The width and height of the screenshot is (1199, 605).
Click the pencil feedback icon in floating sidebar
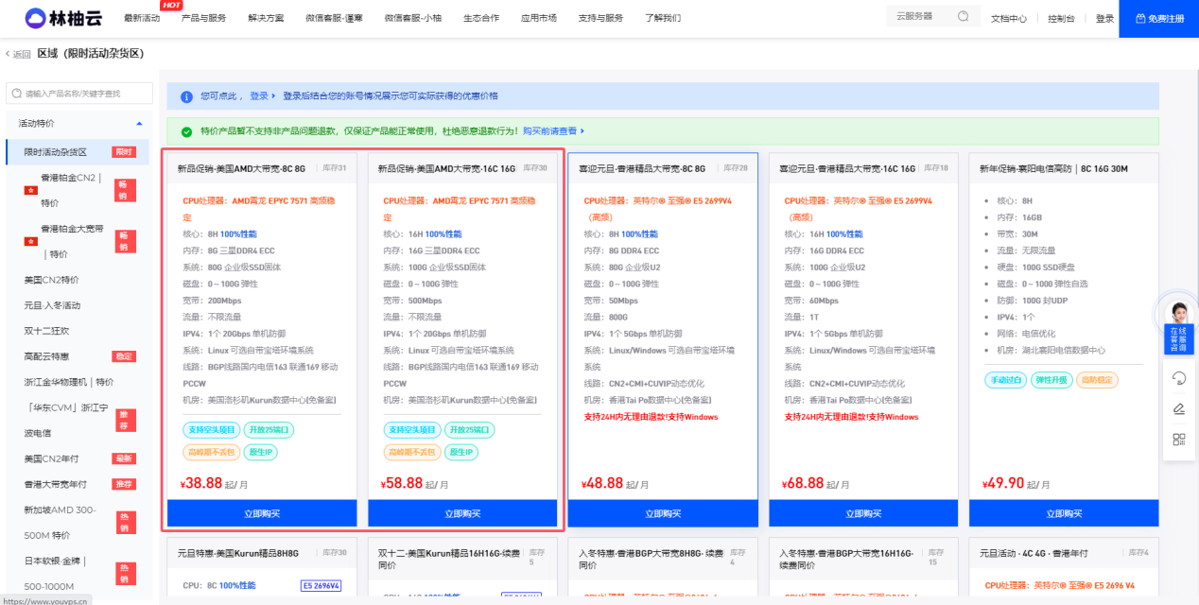pos(1179,408)
